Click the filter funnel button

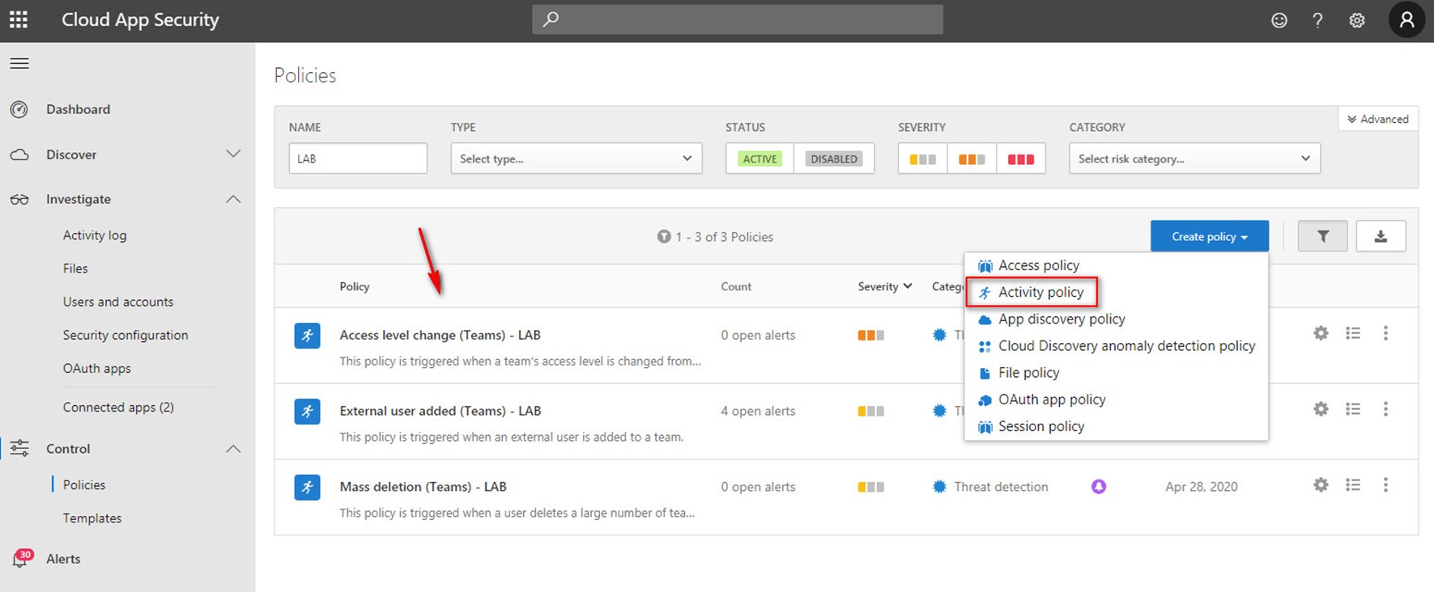coord(1322,236)
